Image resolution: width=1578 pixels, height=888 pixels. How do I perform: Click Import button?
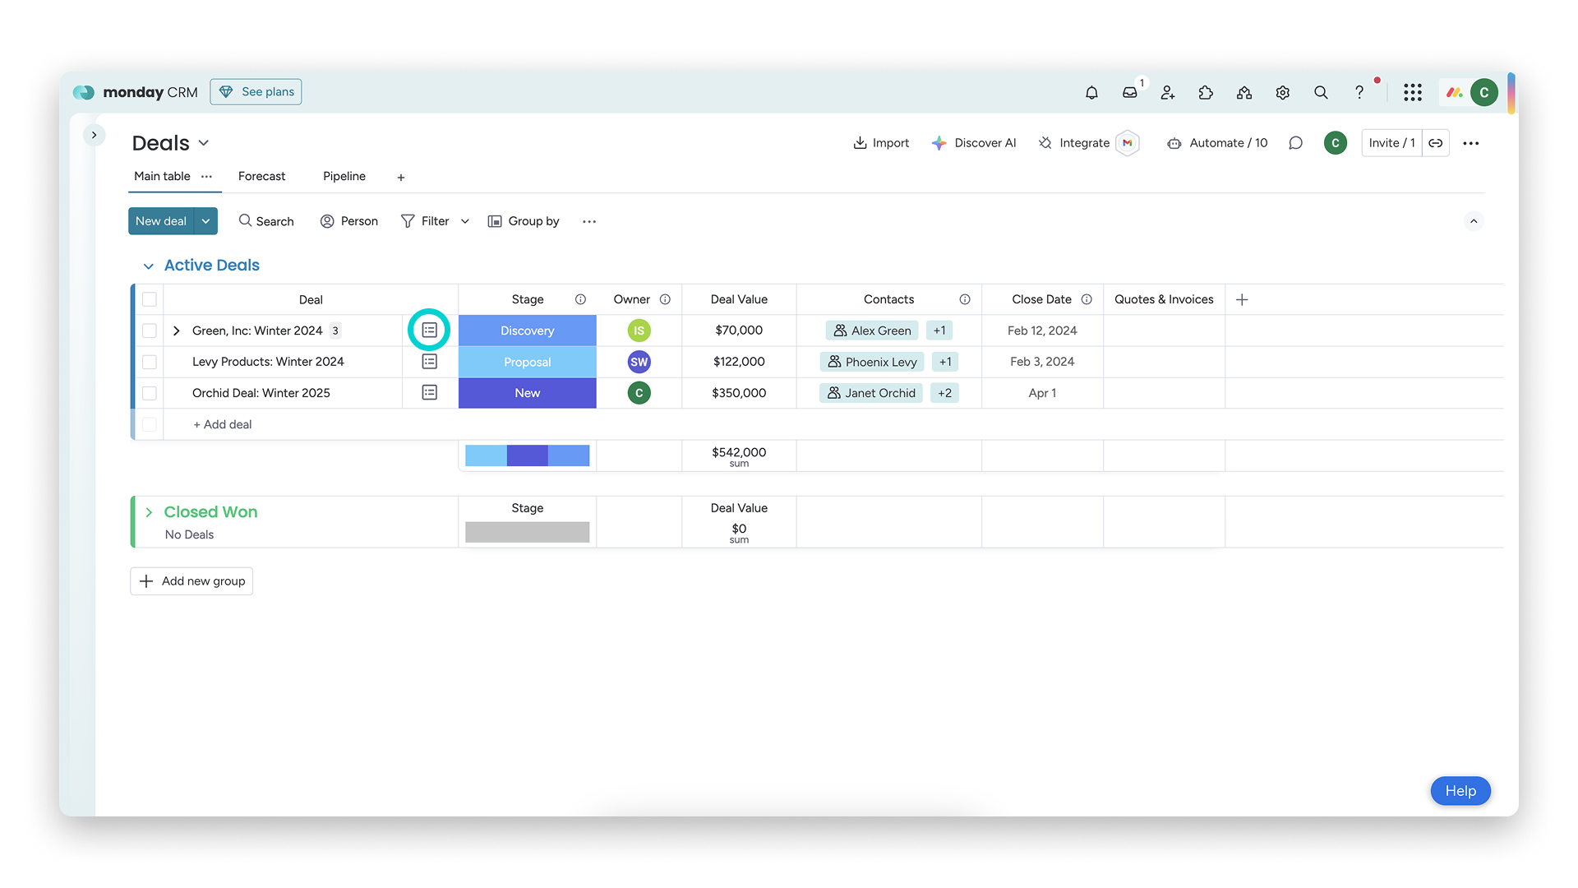click(881, 143)
